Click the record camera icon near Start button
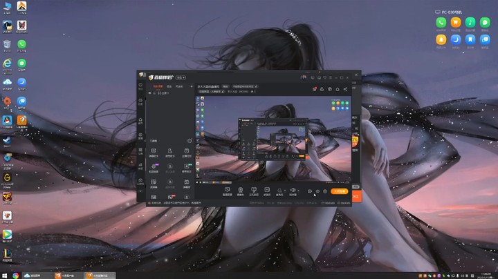498x279 pixels. 310,191
